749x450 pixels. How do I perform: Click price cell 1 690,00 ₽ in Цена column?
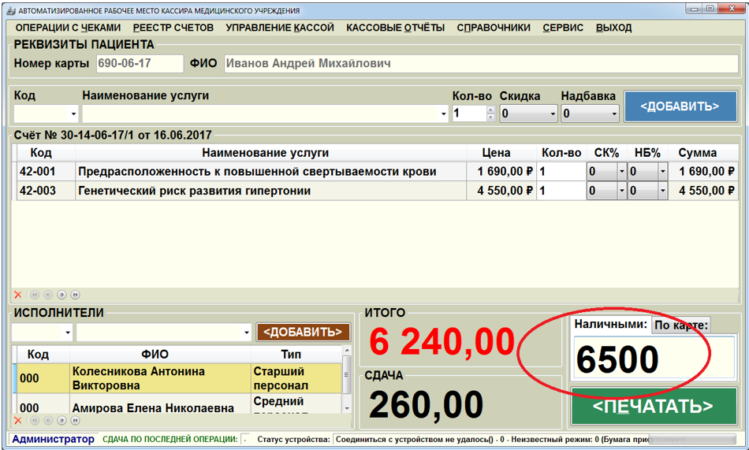(501, 172)
